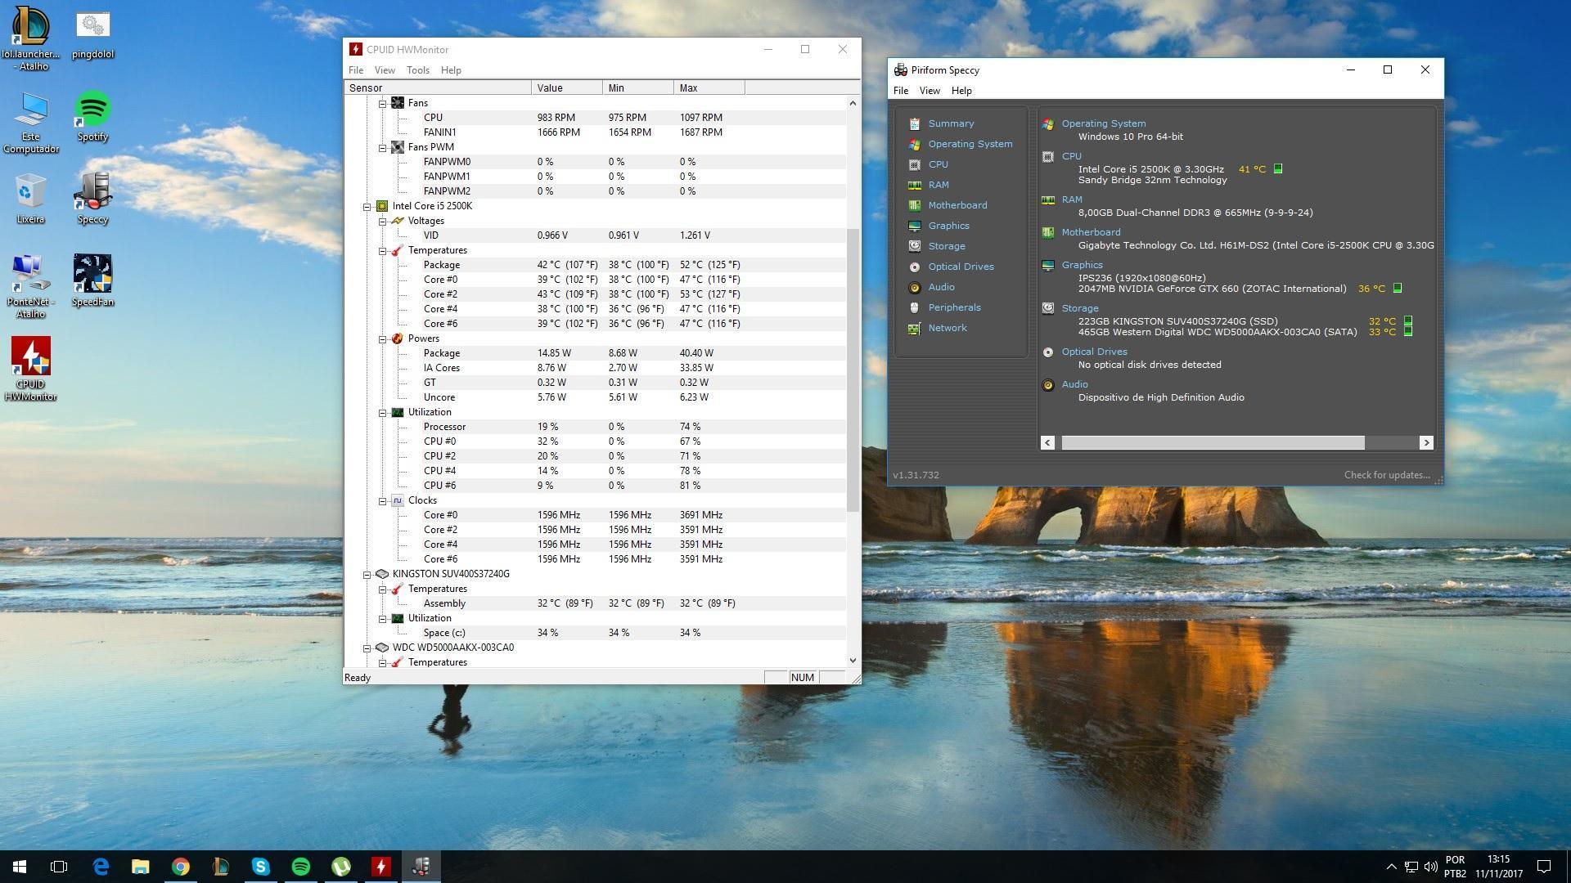
Task: Click Speccy horizontal scrollbar left arrow
Action: [x=1047, y=442]
